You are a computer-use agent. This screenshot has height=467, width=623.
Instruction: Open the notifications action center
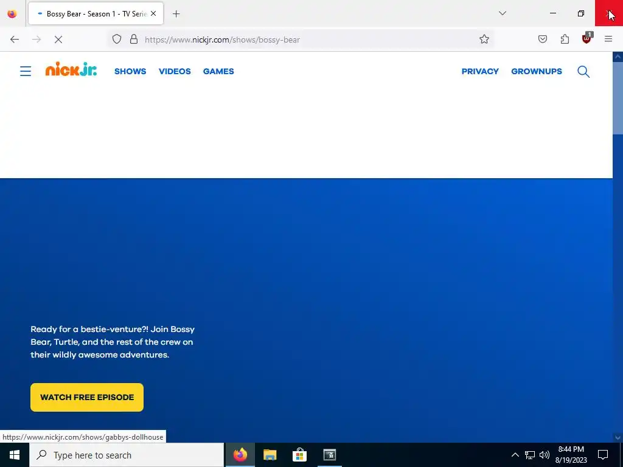click(x=603, y=455)
